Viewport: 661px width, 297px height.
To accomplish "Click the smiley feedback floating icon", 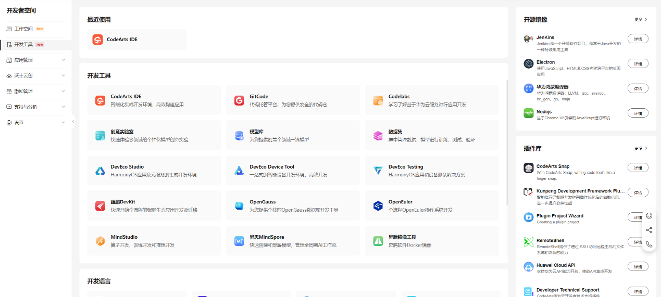I will [x=649, y=215].
